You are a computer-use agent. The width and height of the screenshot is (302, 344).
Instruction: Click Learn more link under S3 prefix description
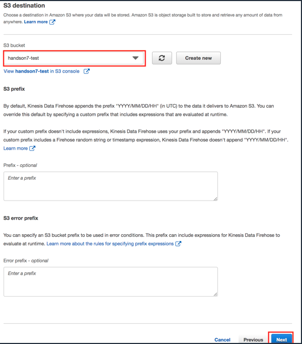(x=15, y=148)
